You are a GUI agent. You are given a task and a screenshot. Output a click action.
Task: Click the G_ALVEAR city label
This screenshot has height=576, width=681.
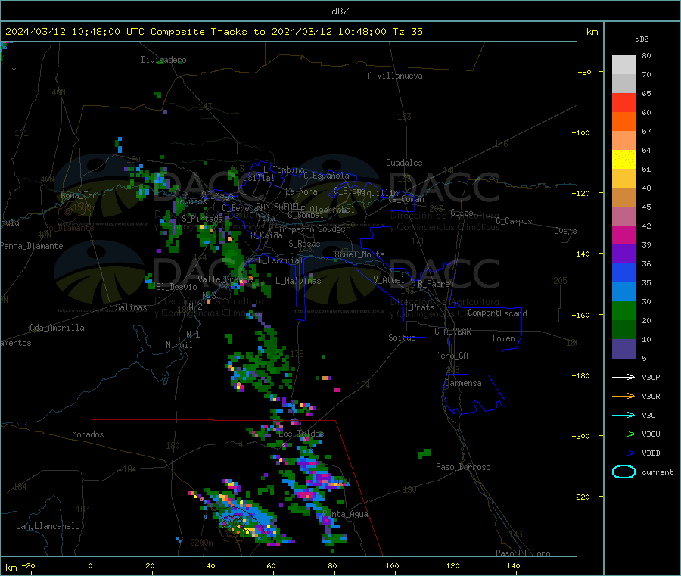[x=452, y=332]
